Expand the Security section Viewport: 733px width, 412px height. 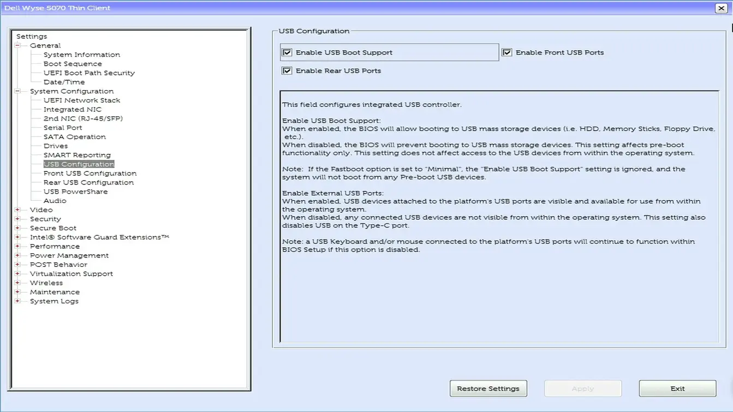click(19, 218)
